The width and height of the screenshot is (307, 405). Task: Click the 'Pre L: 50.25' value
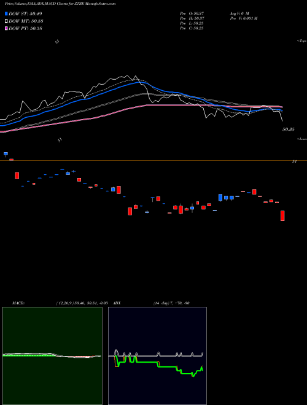pos(192,23)
